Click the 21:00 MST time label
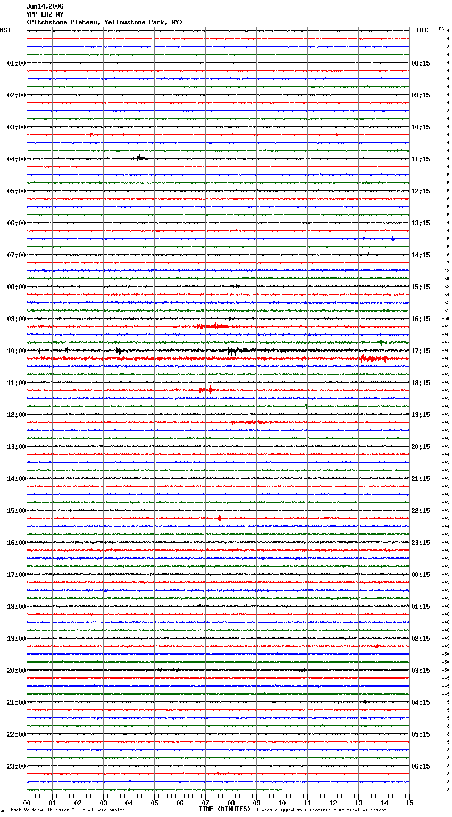 pyautogui.click(x=16, y=702)
